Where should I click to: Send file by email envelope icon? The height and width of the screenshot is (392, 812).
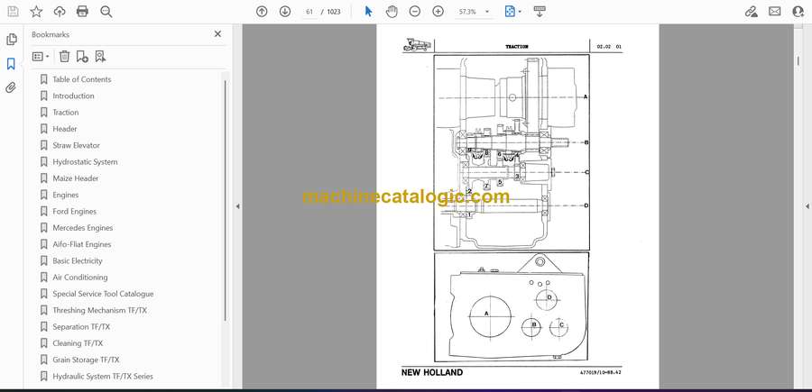(775, 12)
